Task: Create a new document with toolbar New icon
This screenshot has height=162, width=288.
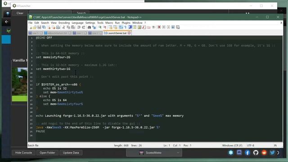Action: pos(30,27)
